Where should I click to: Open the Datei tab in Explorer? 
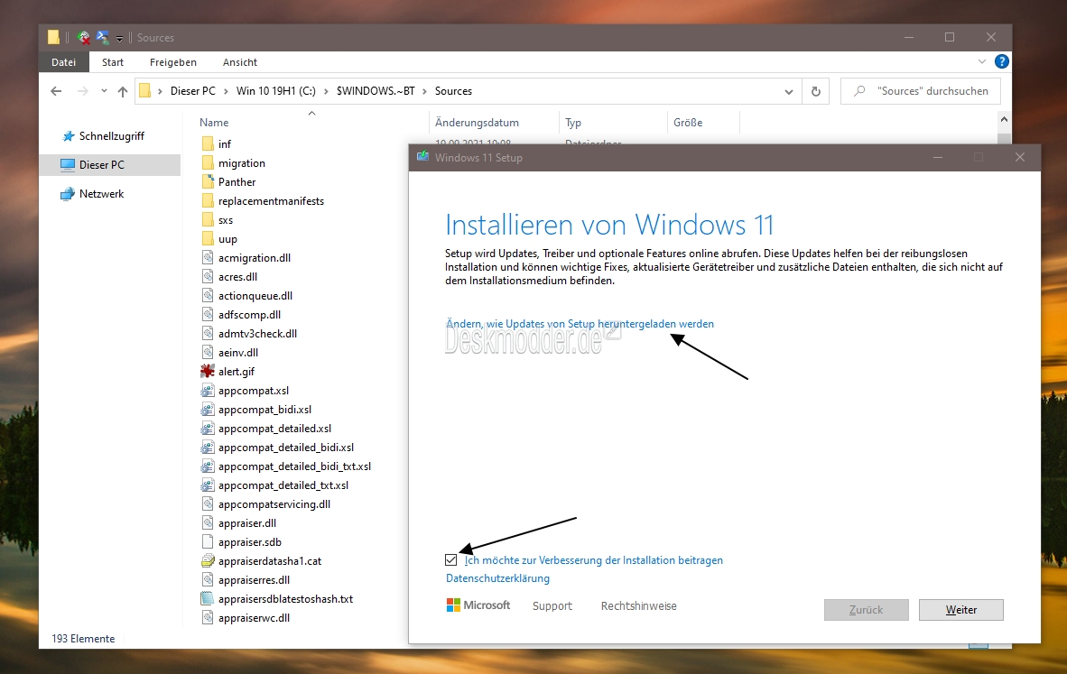[63, 62]
